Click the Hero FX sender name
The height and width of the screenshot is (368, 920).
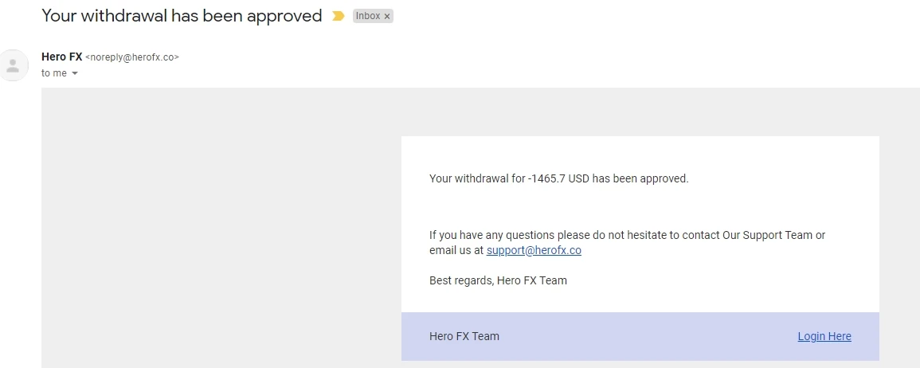coord(61,57)
